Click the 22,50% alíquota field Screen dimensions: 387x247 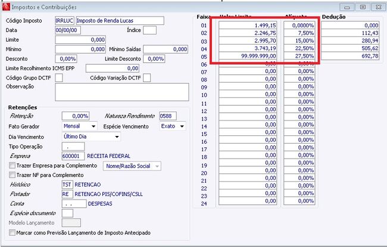(299, 48)
